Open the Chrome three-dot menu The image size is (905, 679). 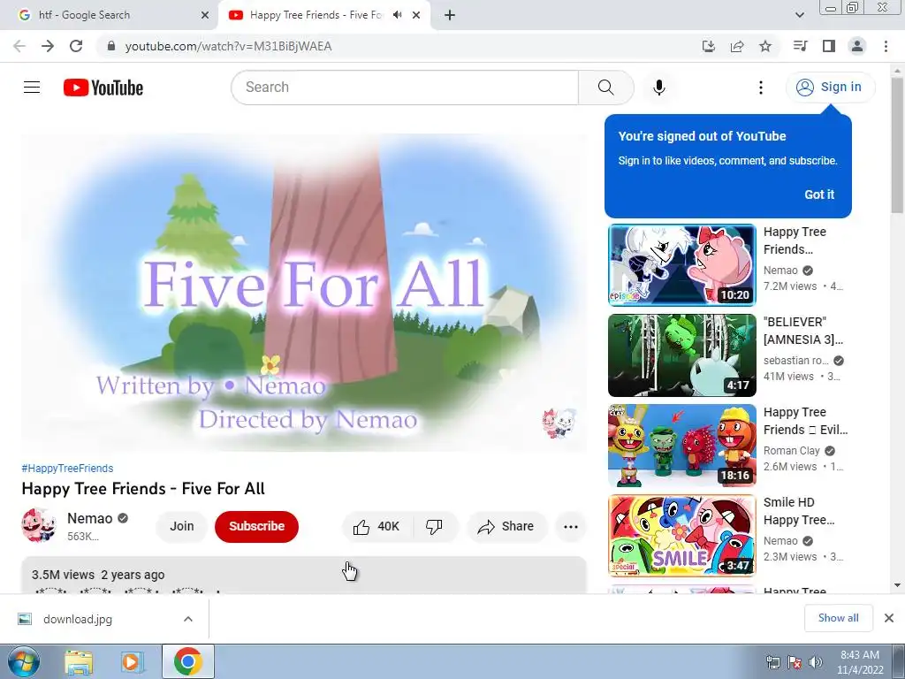(886, 46)
